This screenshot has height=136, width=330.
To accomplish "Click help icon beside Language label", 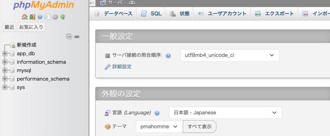I will (157, 113).
